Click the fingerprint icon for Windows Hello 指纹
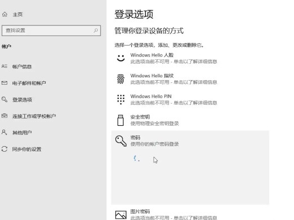 tap(120, 79)
